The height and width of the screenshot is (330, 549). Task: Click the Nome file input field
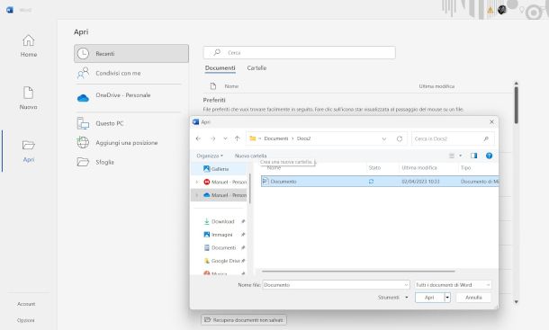(333, 285)
